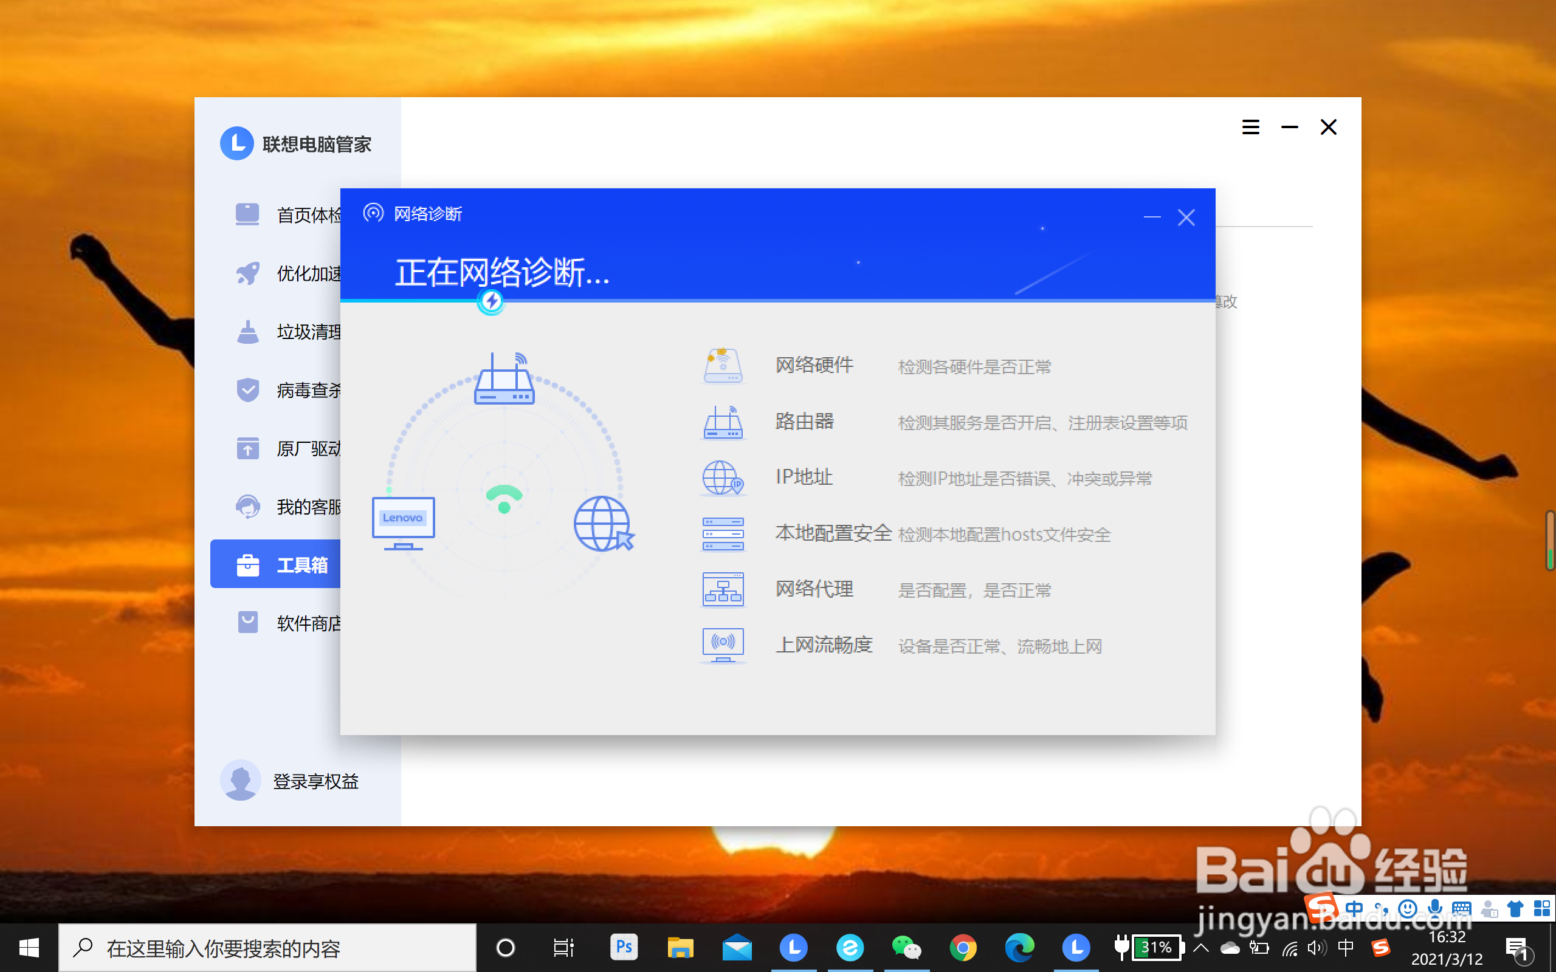Click the 登录享权益 login link

pos(315,781)
